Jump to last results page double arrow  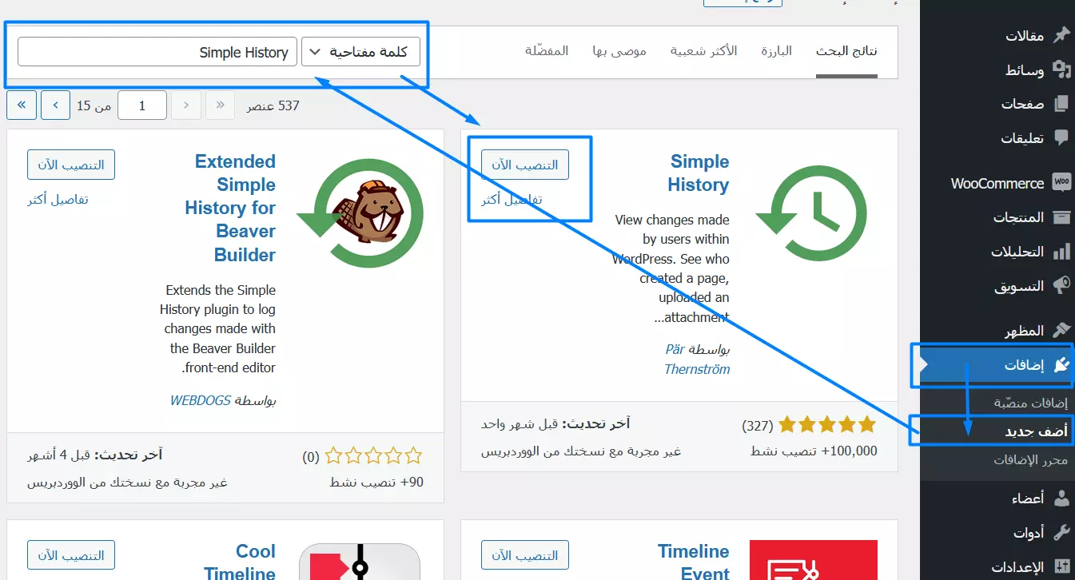pos(22,105)
